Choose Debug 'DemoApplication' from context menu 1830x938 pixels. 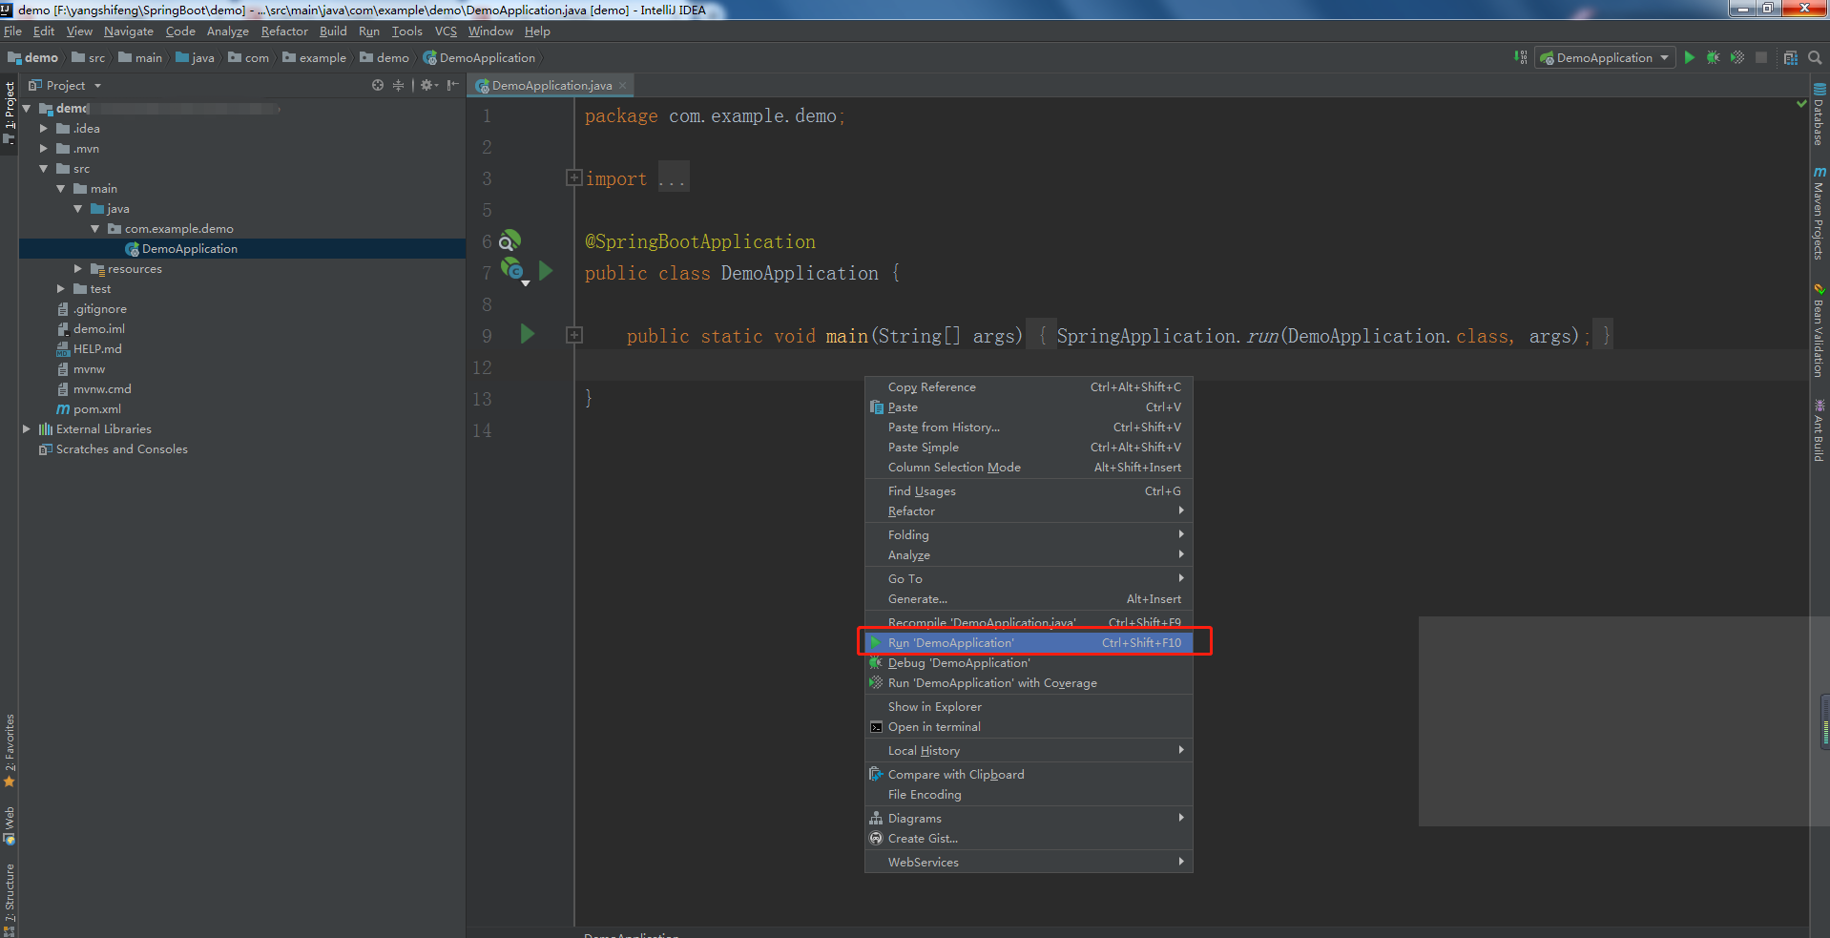pos(1029,662)
